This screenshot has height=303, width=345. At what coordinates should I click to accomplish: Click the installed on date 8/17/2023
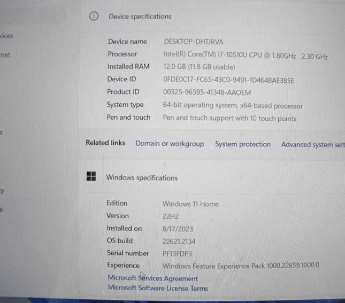coord(178,229)
